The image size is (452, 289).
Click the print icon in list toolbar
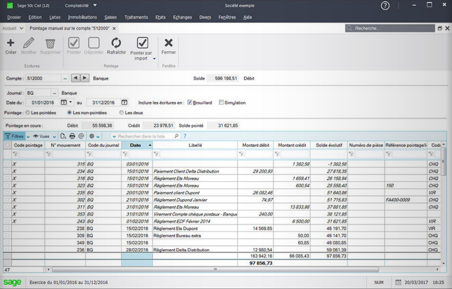point(72,136)
